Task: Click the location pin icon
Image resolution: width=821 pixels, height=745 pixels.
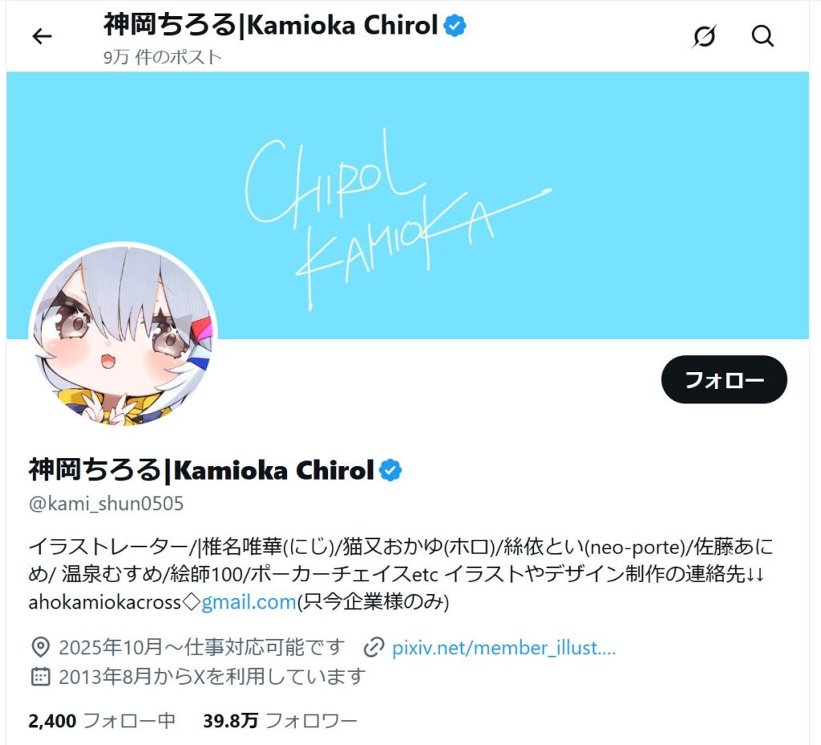Action: (x=40, y=648)
